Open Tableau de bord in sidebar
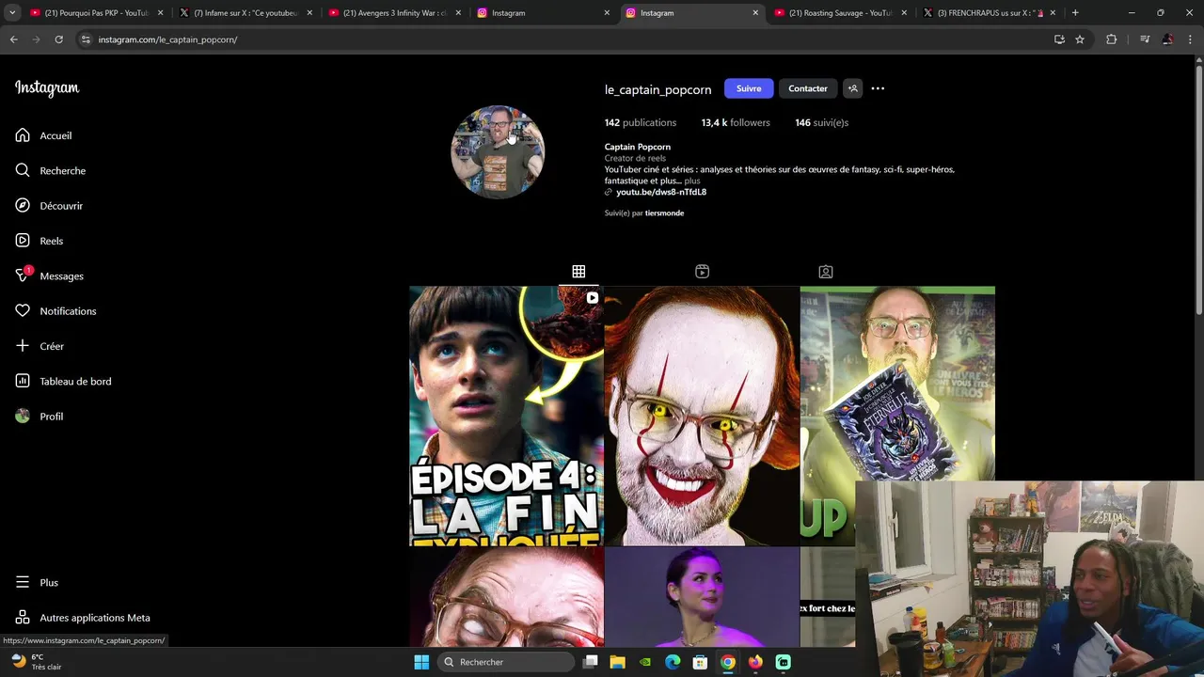The image size is (1204, 677). tap(63, 381)
